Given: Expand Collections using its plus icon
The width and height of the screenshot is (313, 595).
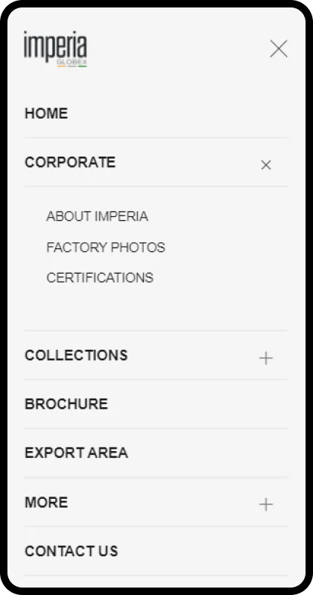Looking at the screenshot, I should click(266, 358).
